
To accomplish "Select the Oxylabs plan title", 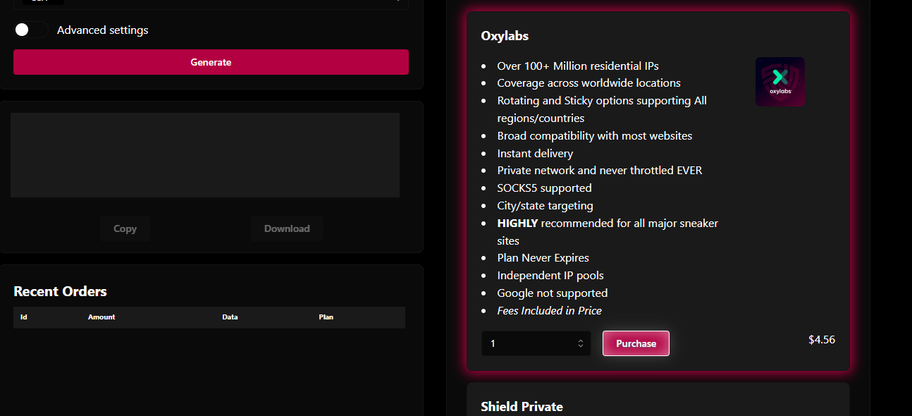I will tap(505, 35).
